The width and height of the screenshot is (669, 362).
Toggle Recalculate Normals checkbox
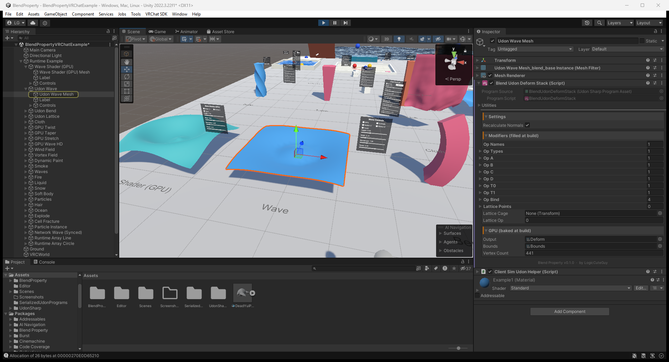[x=527, y=125]
